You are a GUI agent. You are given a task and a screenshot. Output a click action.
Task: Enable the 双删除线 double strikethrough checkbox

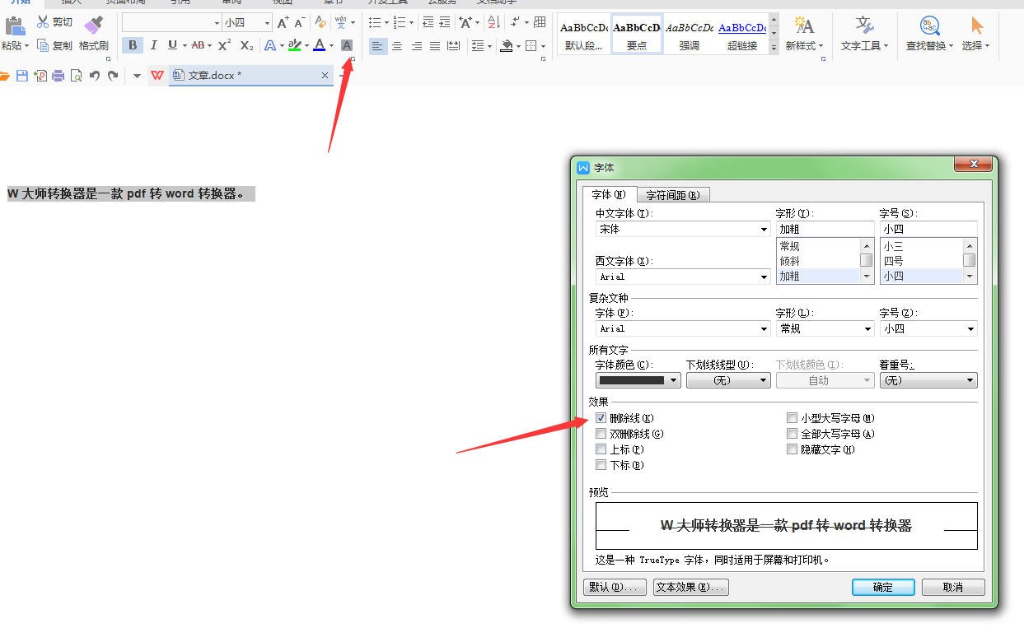click(601, 435)
